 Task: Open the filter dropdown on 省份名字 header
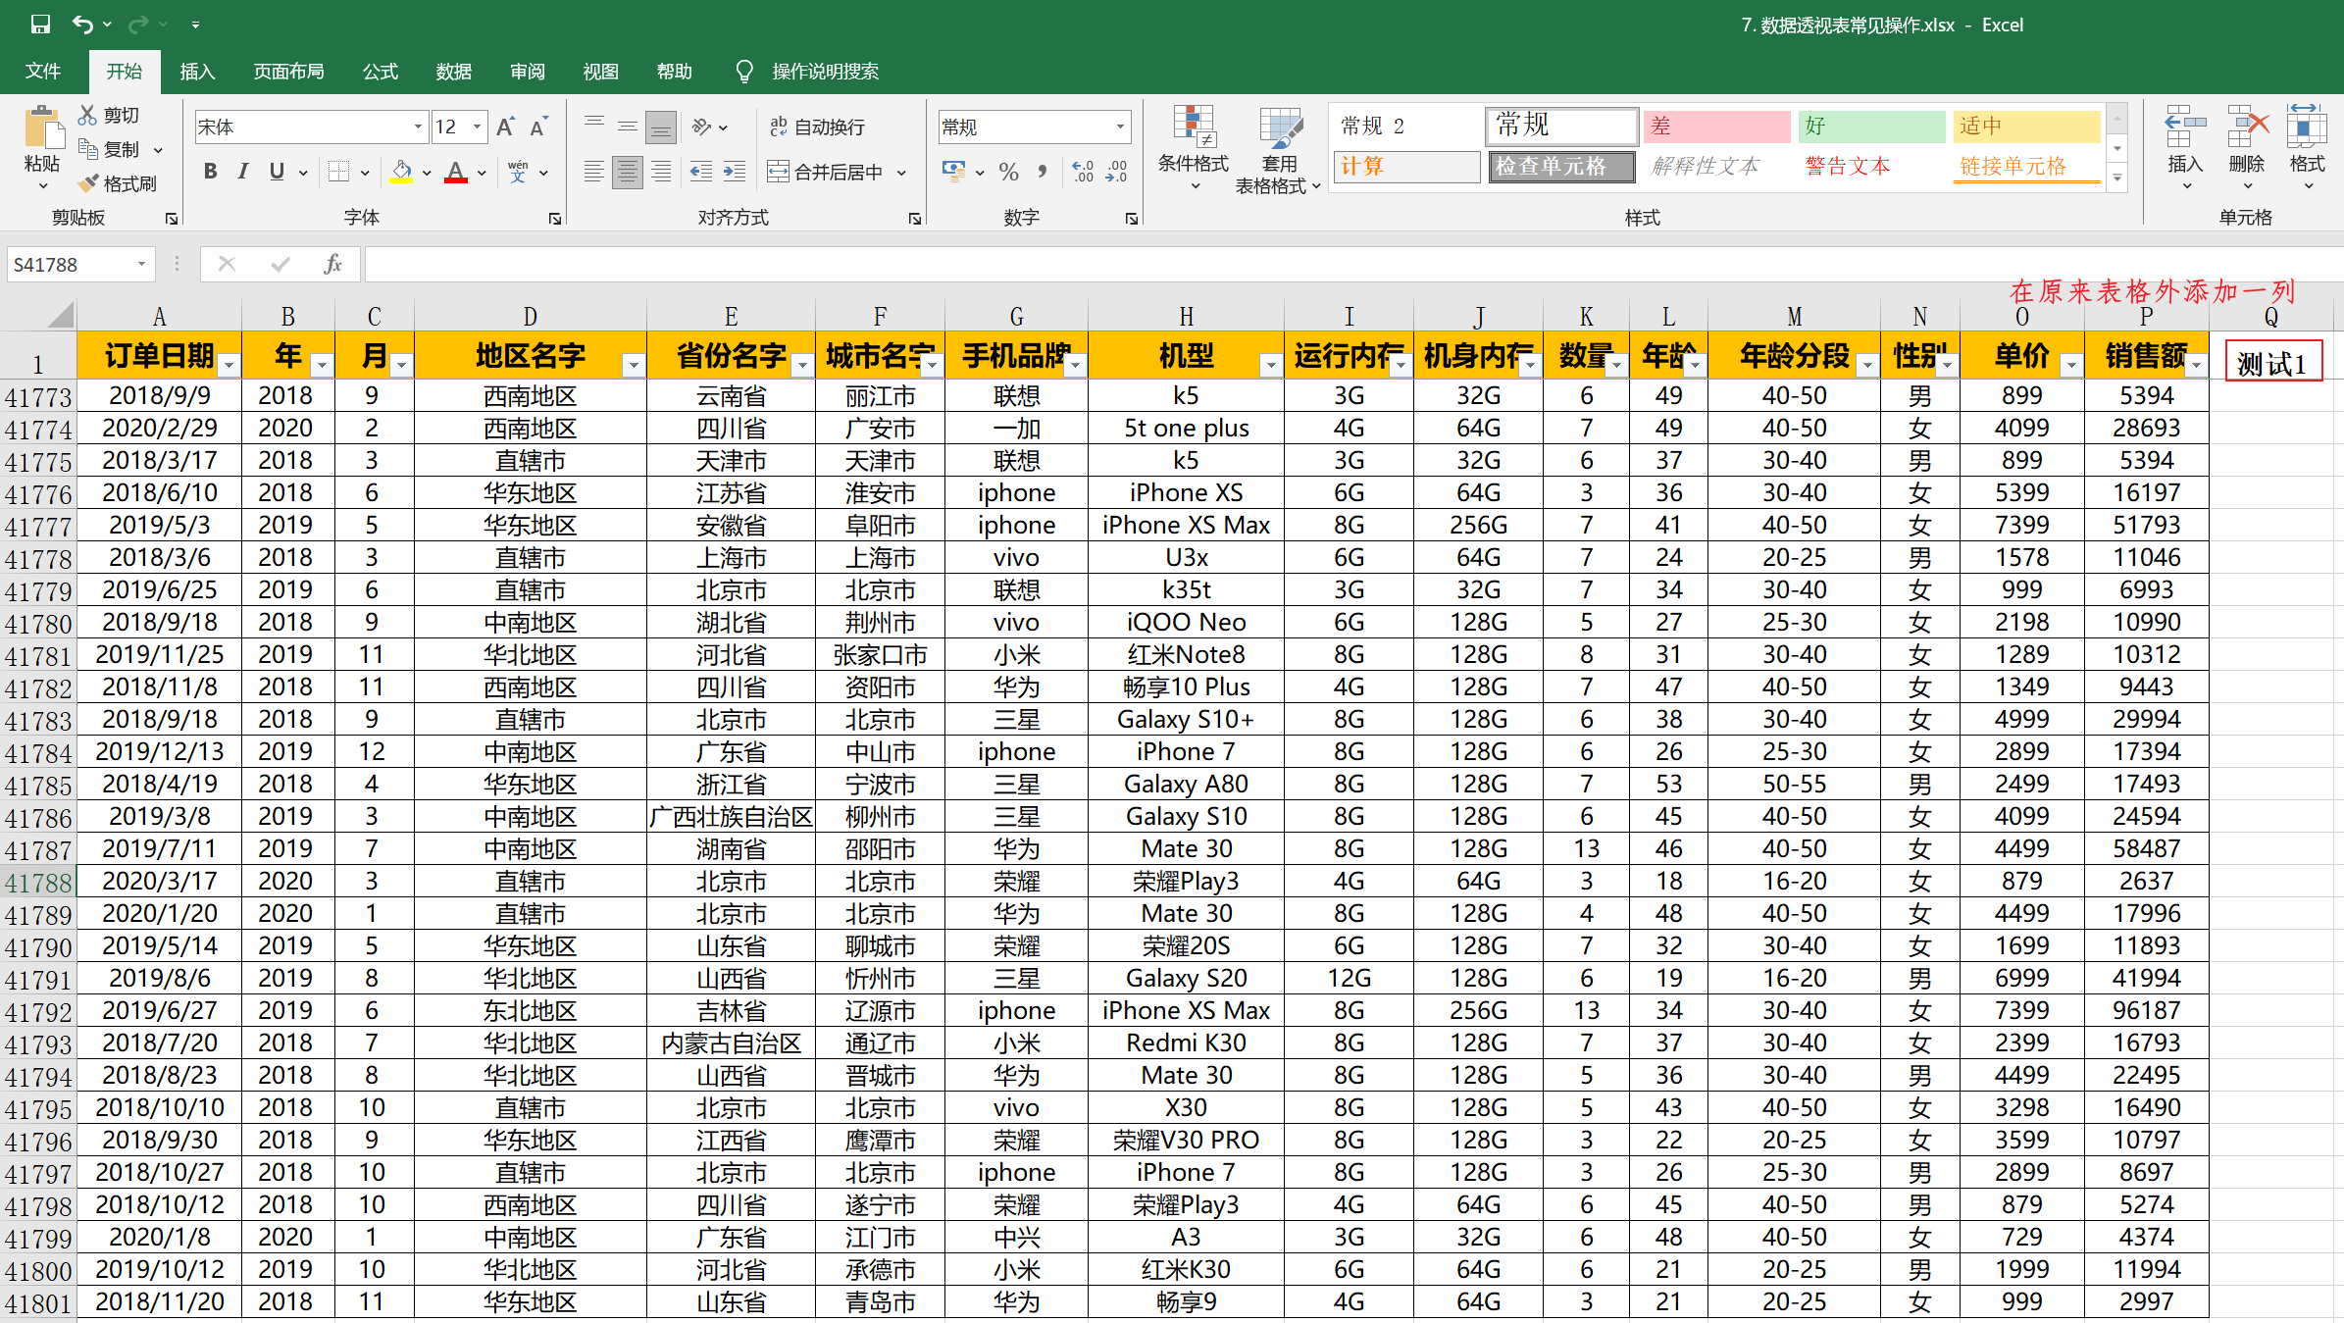tap(802, 366)
